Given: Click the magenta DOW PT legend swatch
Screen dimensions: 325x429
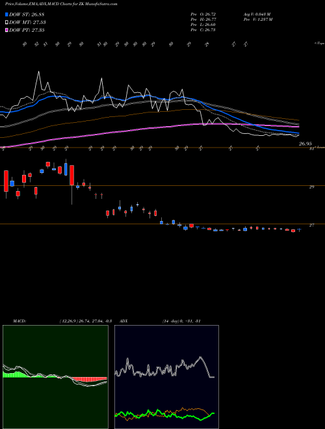Looking at the screenshot, I should click(x=6, y=30).
